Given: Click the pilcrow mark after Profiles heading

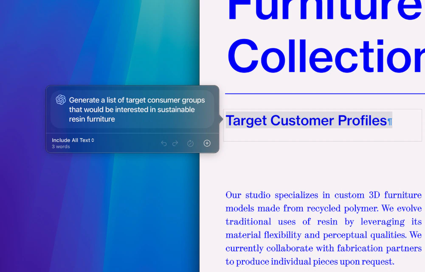Looking at the screenshot, I should (x=390, y=122).
